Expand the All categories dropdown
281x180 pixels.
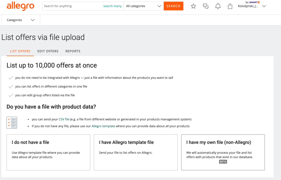144,6
